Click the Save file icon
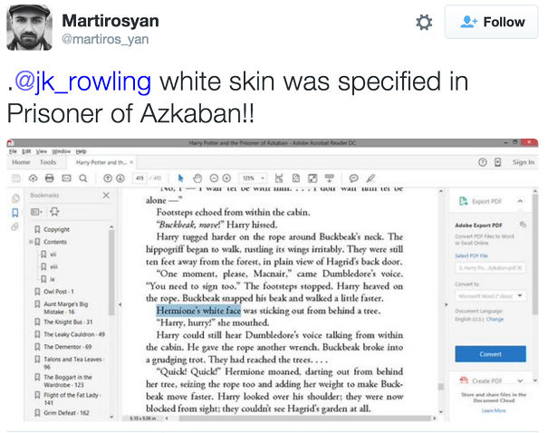The width and height of the screenshot is (548, 433). coord(16,178)
